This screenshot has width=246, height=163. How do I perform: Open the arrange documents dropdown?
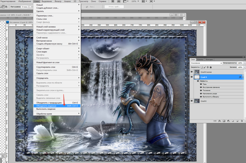[x=144, y=1]
